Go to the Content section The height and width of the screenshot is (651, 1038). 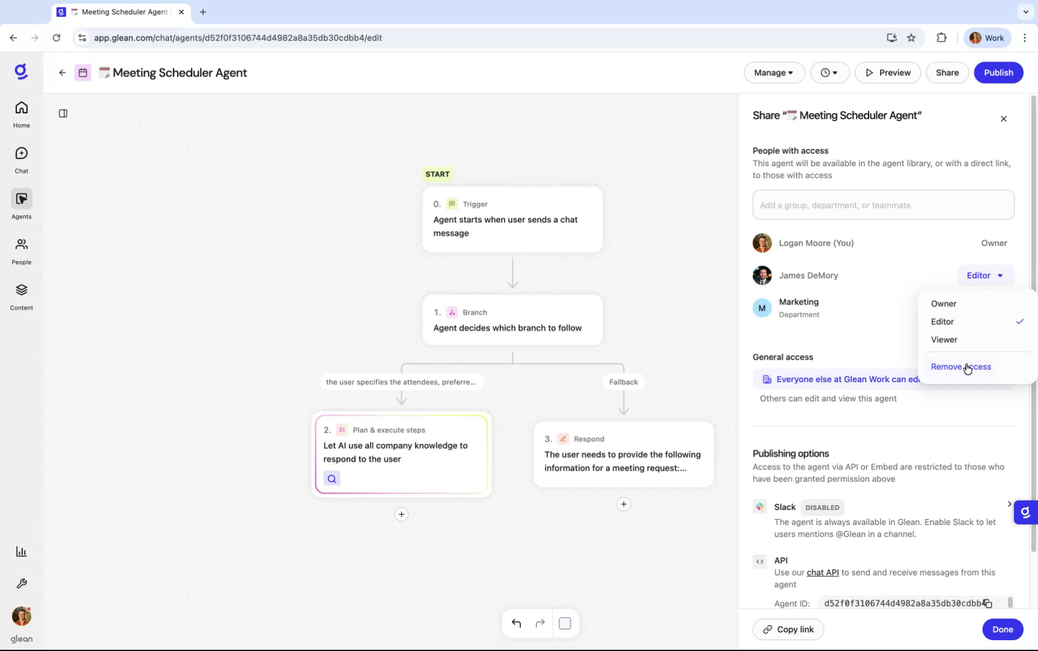click(21, 297)
